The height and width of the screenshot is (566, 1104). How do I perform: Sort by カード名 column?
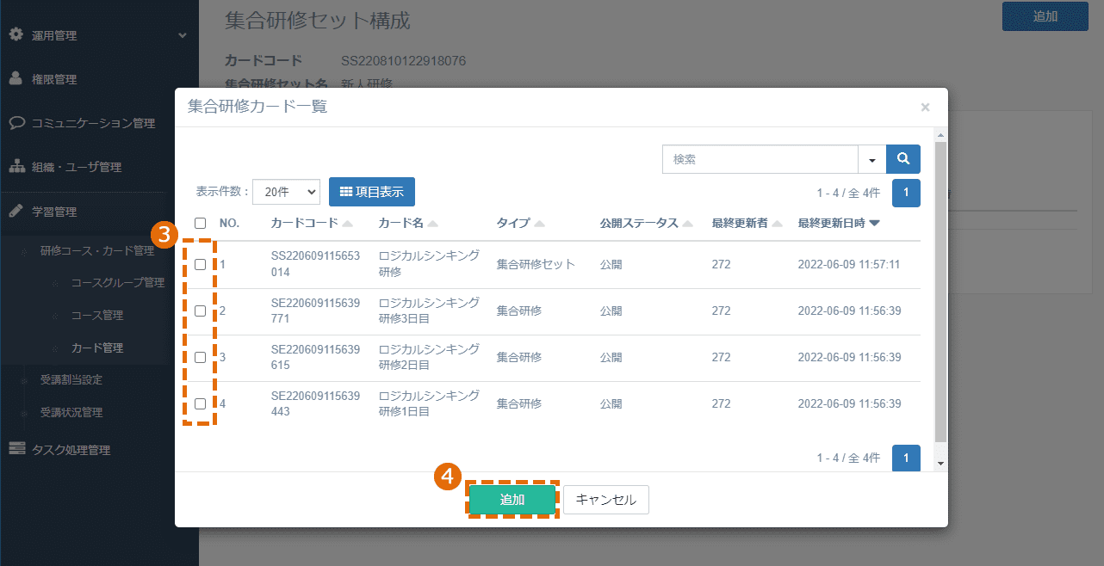pyautogui.click(x=408, y=223)
